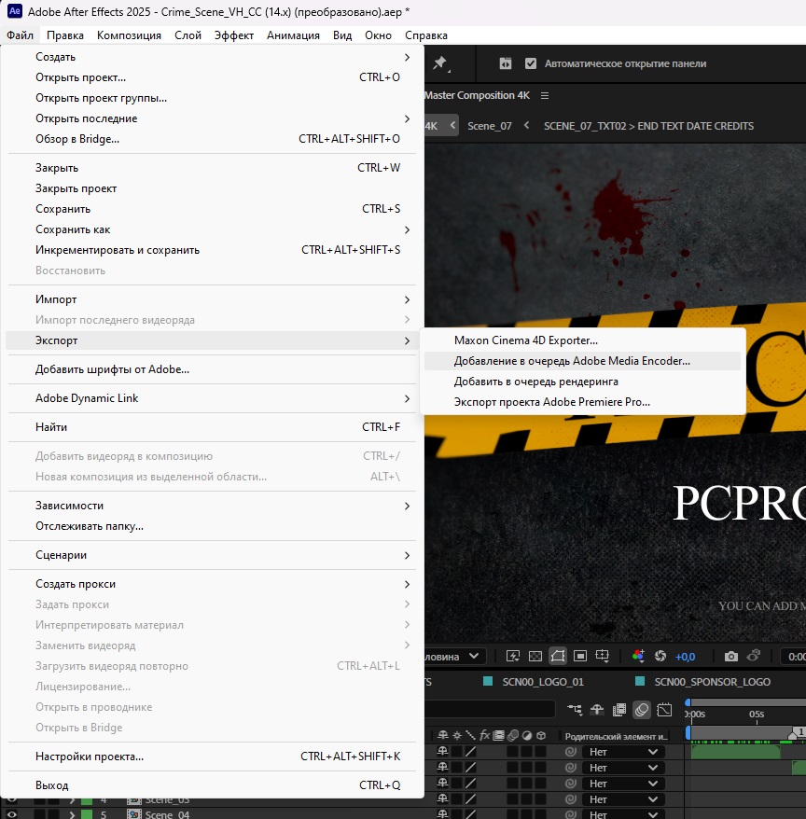Open the Master Composition 4K panel menu

(x=545, y=95)
